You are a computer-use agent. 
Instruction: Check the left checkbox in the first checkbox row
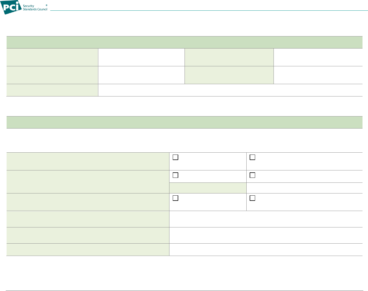tap(175, 158)
